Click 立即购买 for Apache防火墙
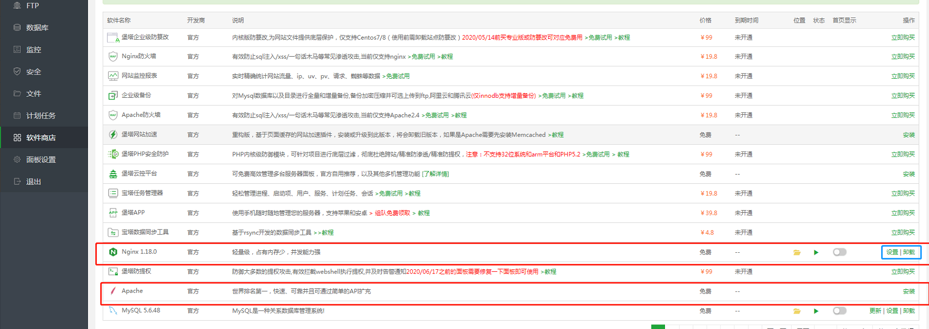This screenshot has width=929, height=329. click(903, 115)
